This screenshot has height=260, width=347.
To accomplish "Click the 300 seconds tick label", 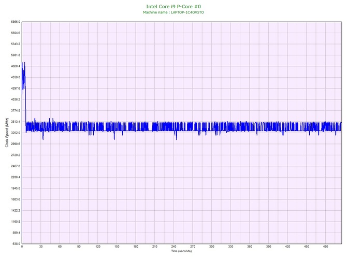I will pos(212,247).
